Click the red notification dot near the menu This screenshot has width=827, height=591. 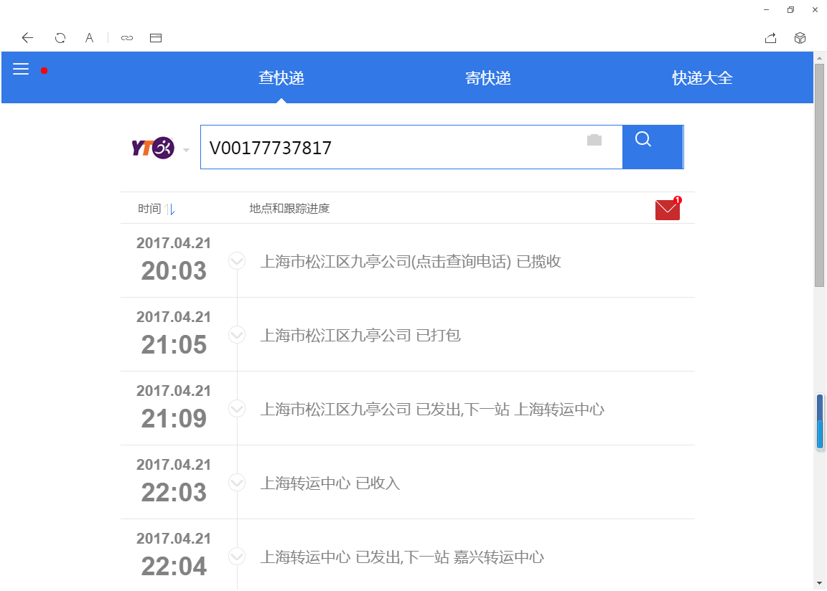[44, 71]
